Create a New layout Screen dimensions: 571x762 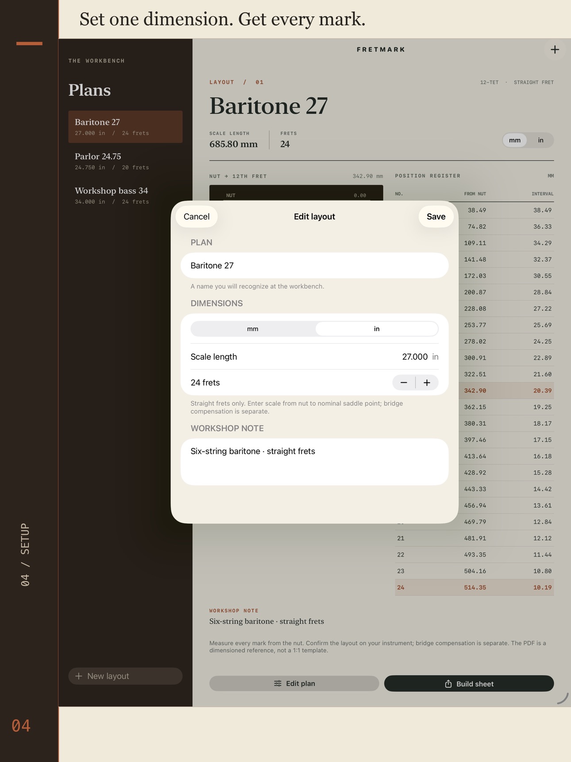point(125,676)
